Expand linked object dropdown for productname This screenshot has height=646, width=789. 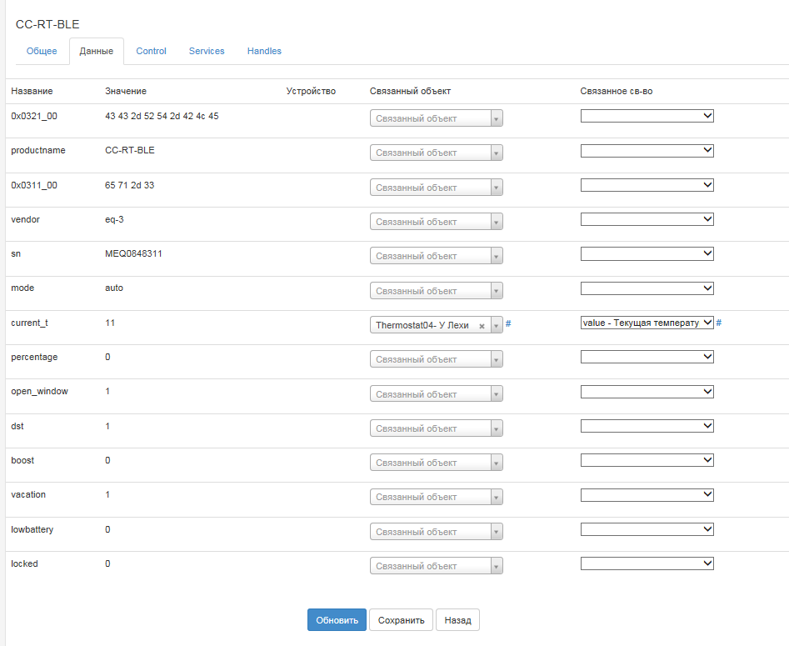[436, 153]
